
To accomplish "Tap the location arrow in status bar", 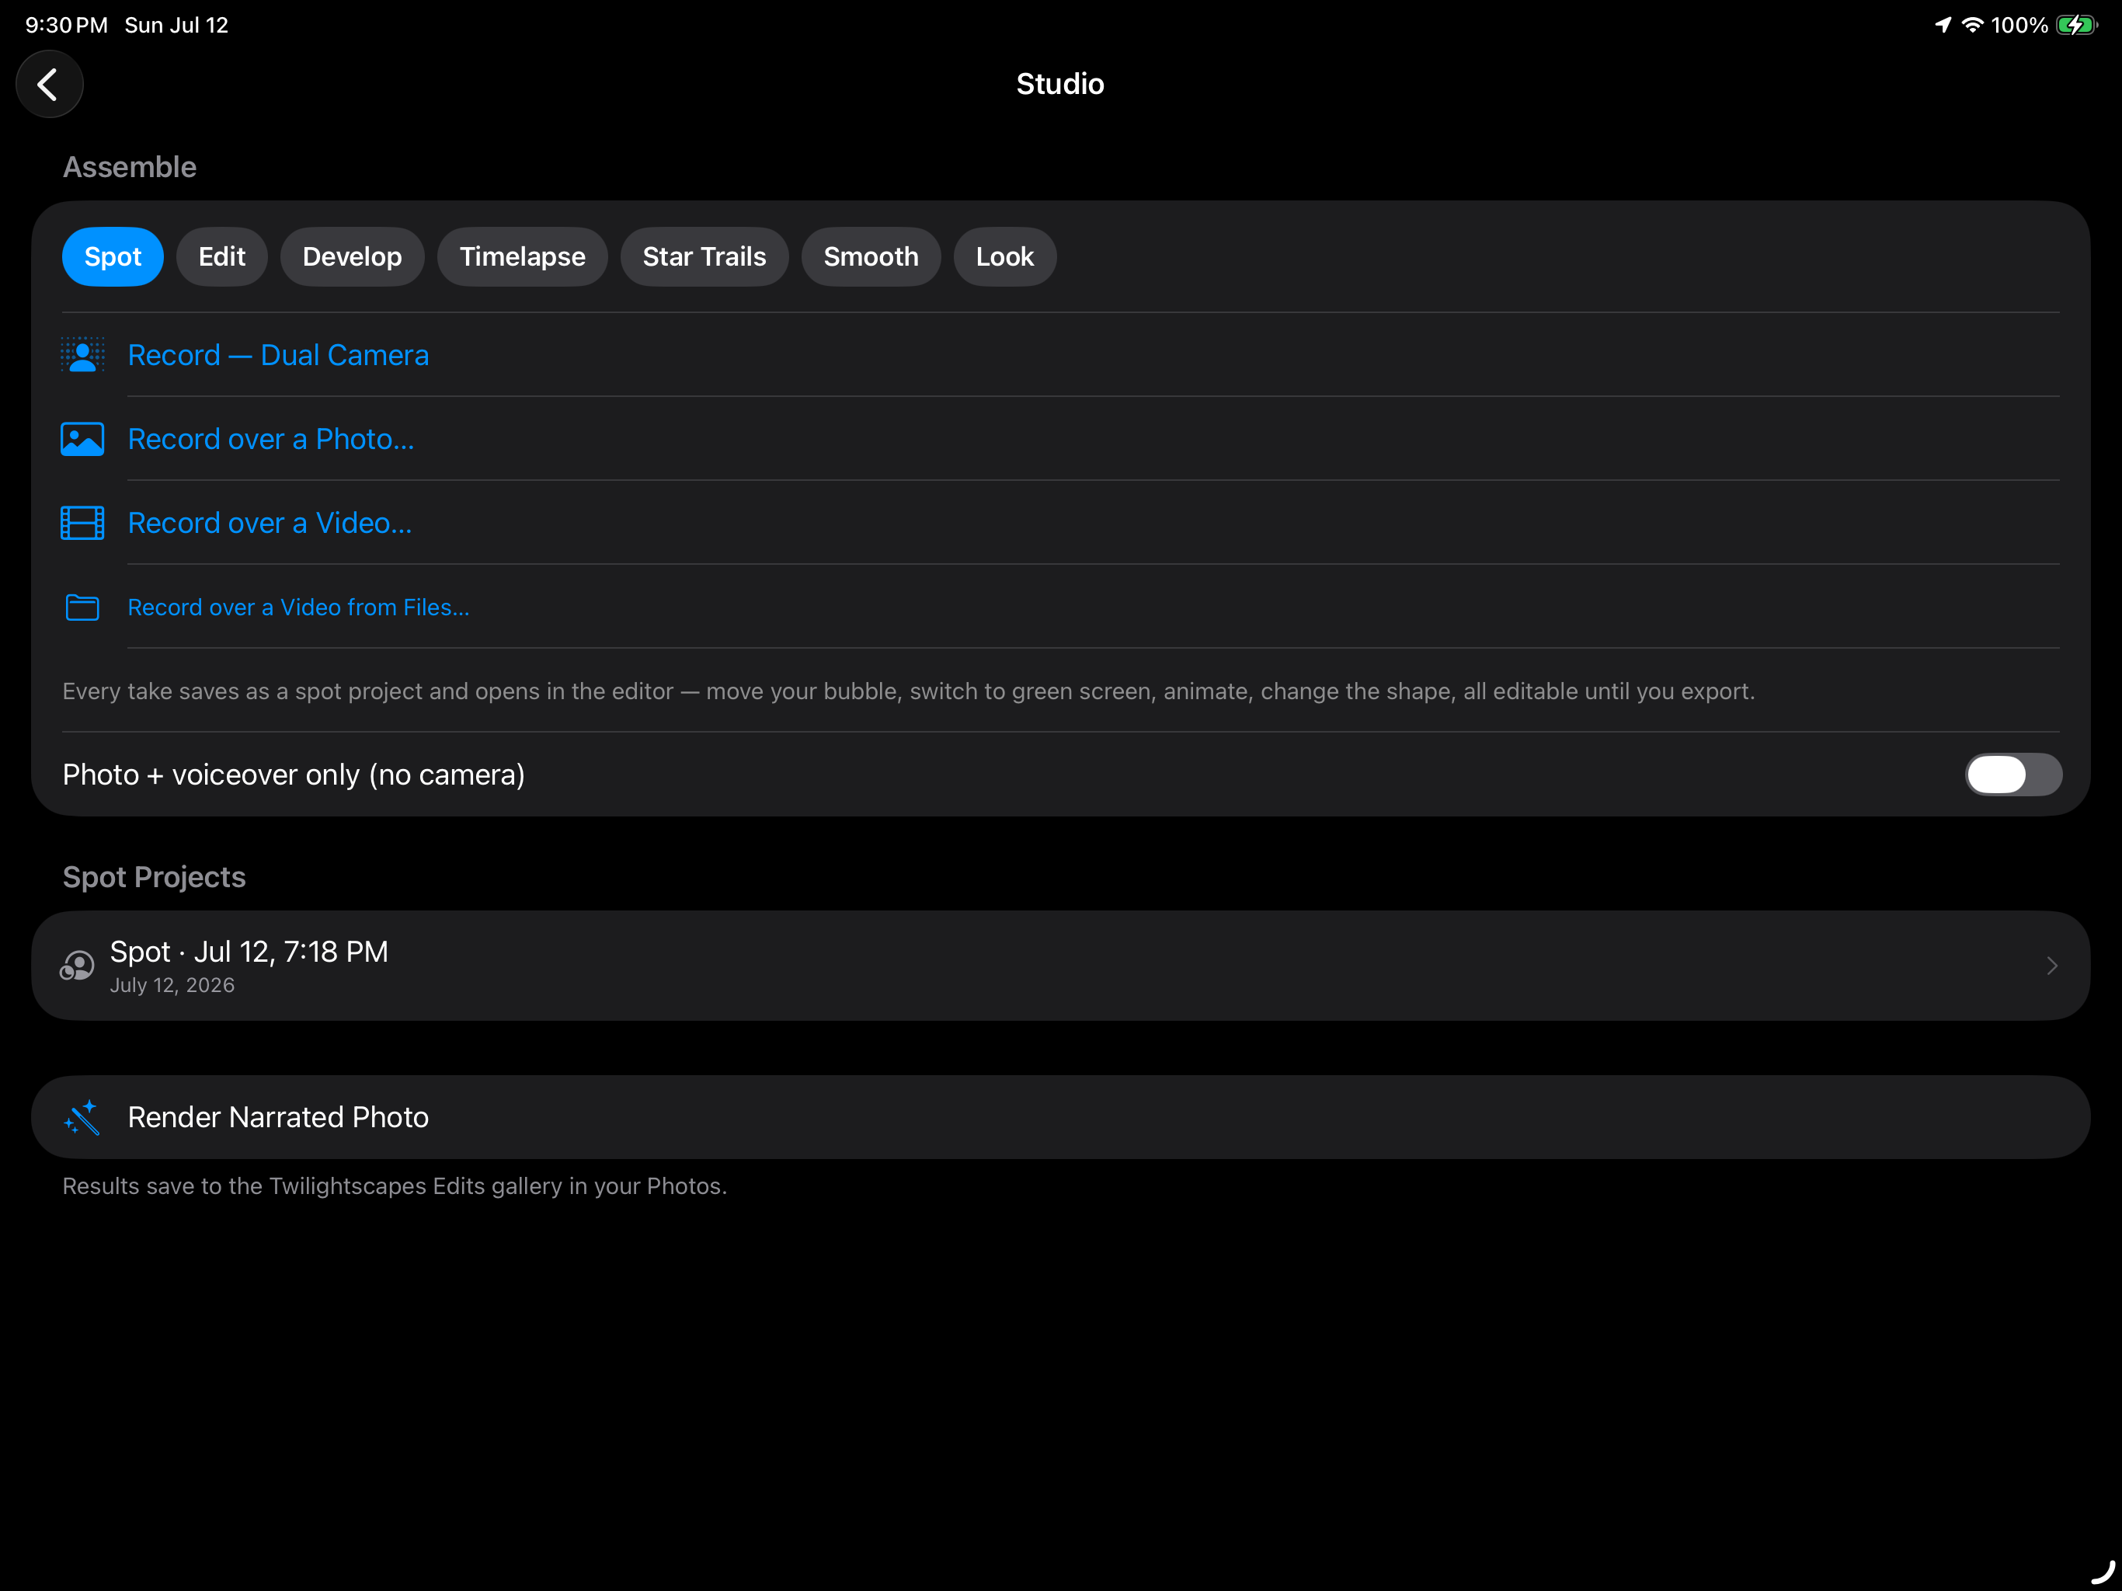I will point(1943,25).
